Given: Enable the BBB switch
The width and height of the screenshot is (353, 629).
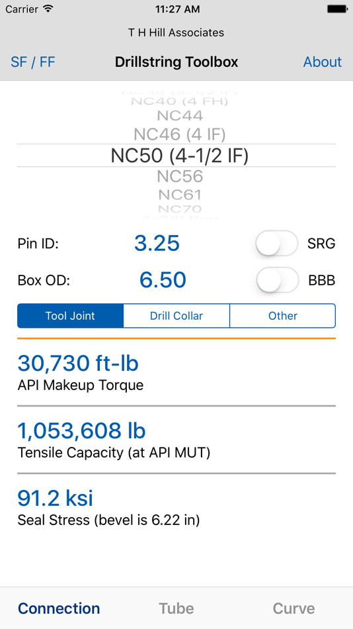Looking at the screenshot, I should (x=277, y=280).
